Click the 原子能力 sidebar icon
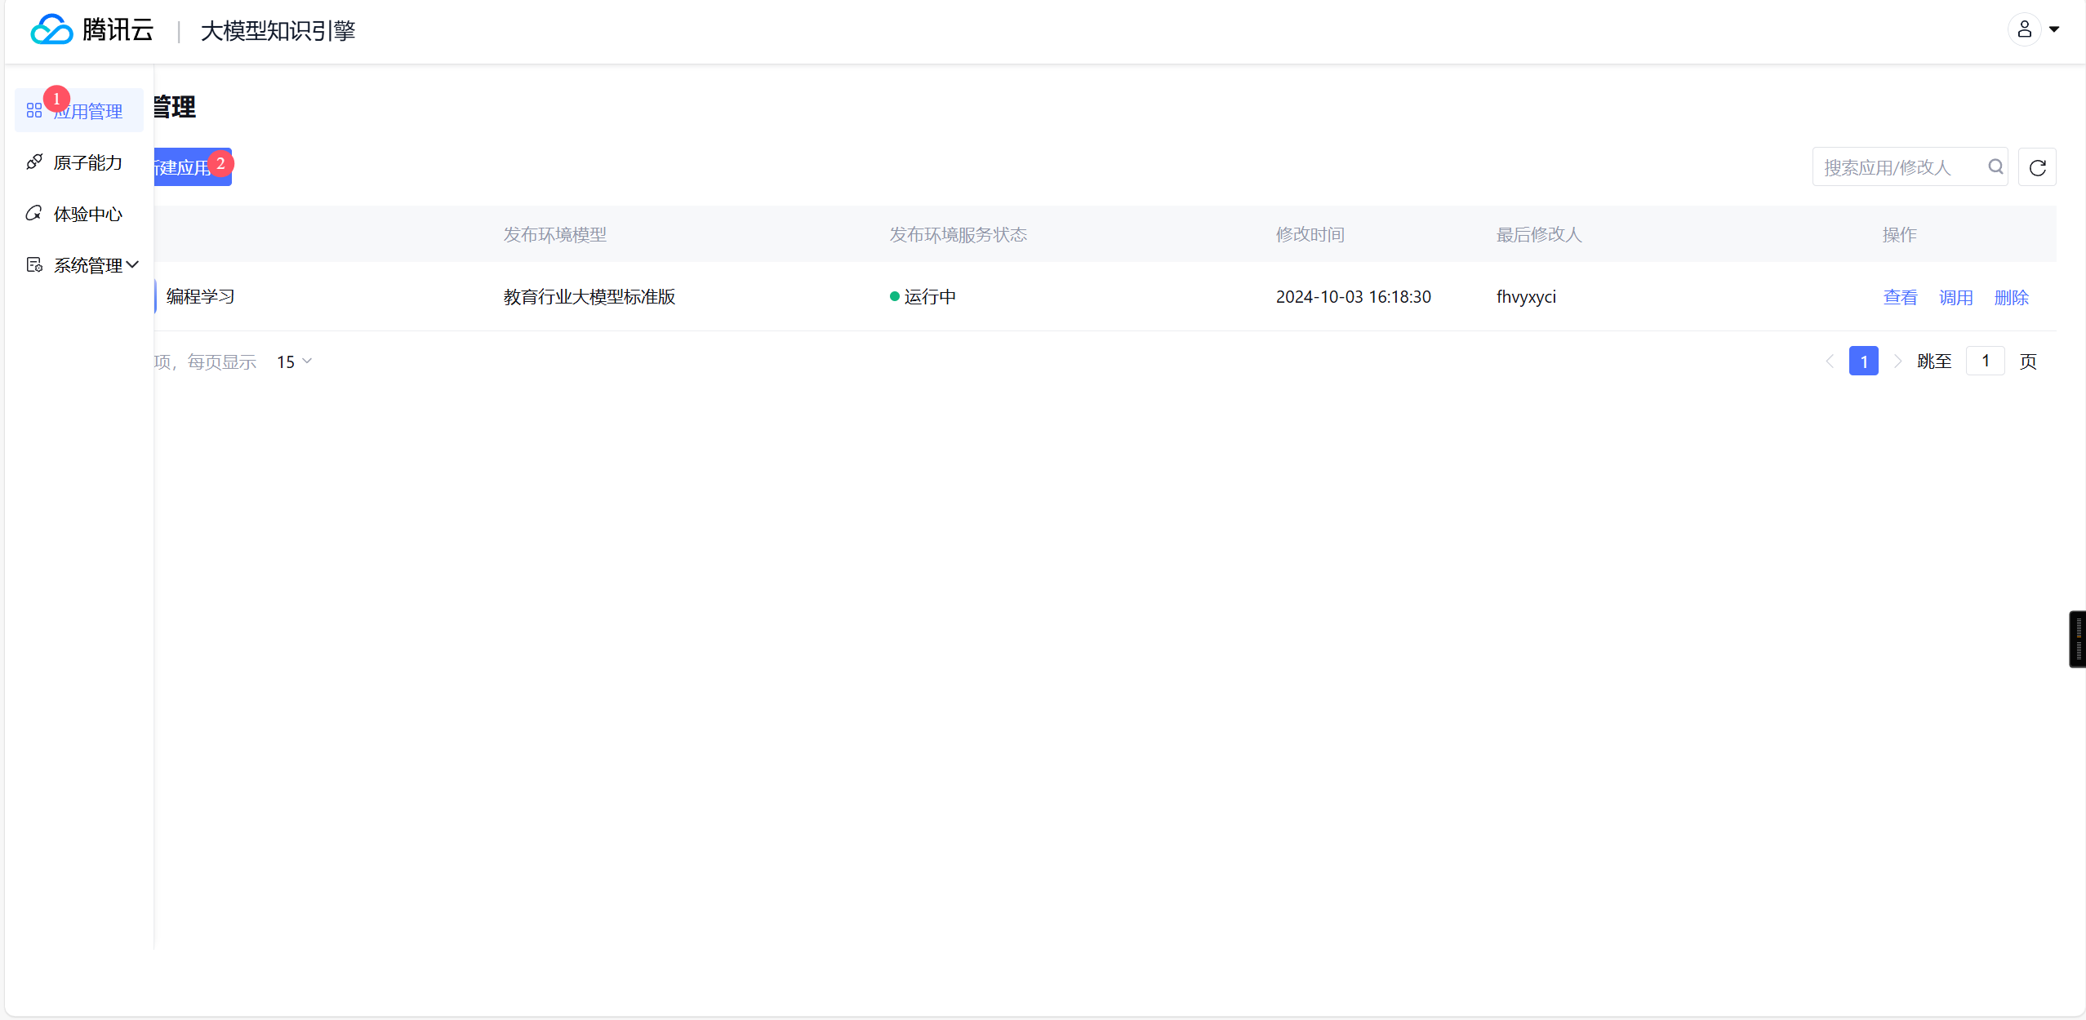This screenshot has width=2086, height=1020. pos(34,162)
